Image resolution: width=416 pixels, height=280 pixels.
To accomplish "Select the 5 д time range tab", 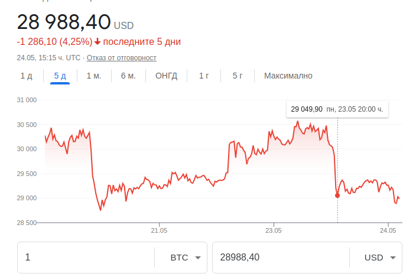I will click(x=60, y=76).
